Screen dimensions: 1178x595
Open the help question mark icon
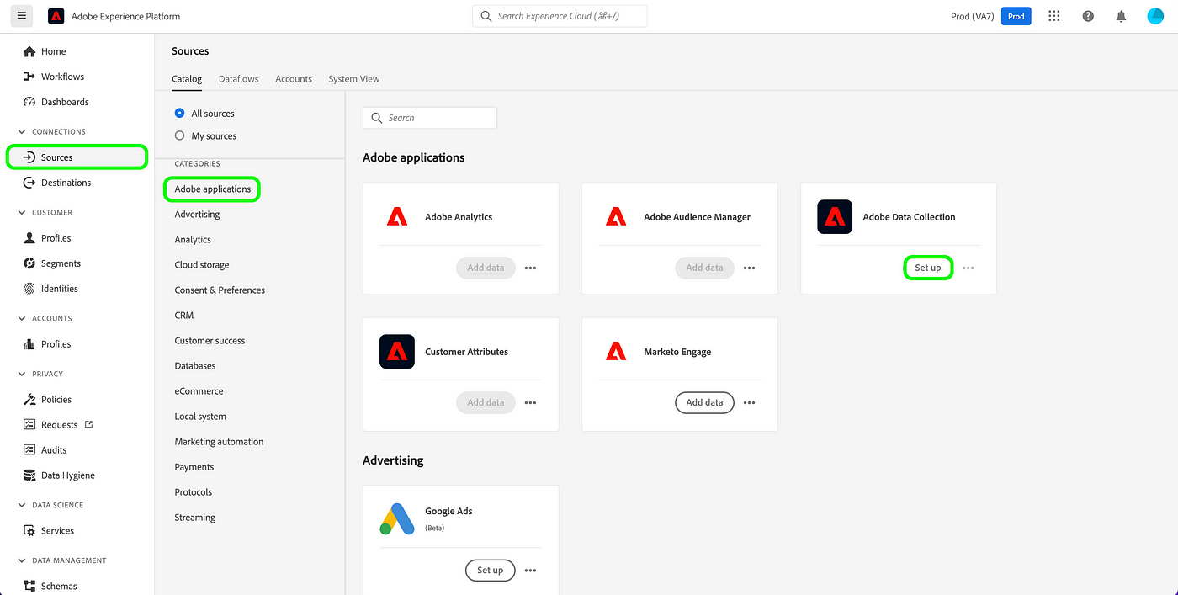[1088, 16]
